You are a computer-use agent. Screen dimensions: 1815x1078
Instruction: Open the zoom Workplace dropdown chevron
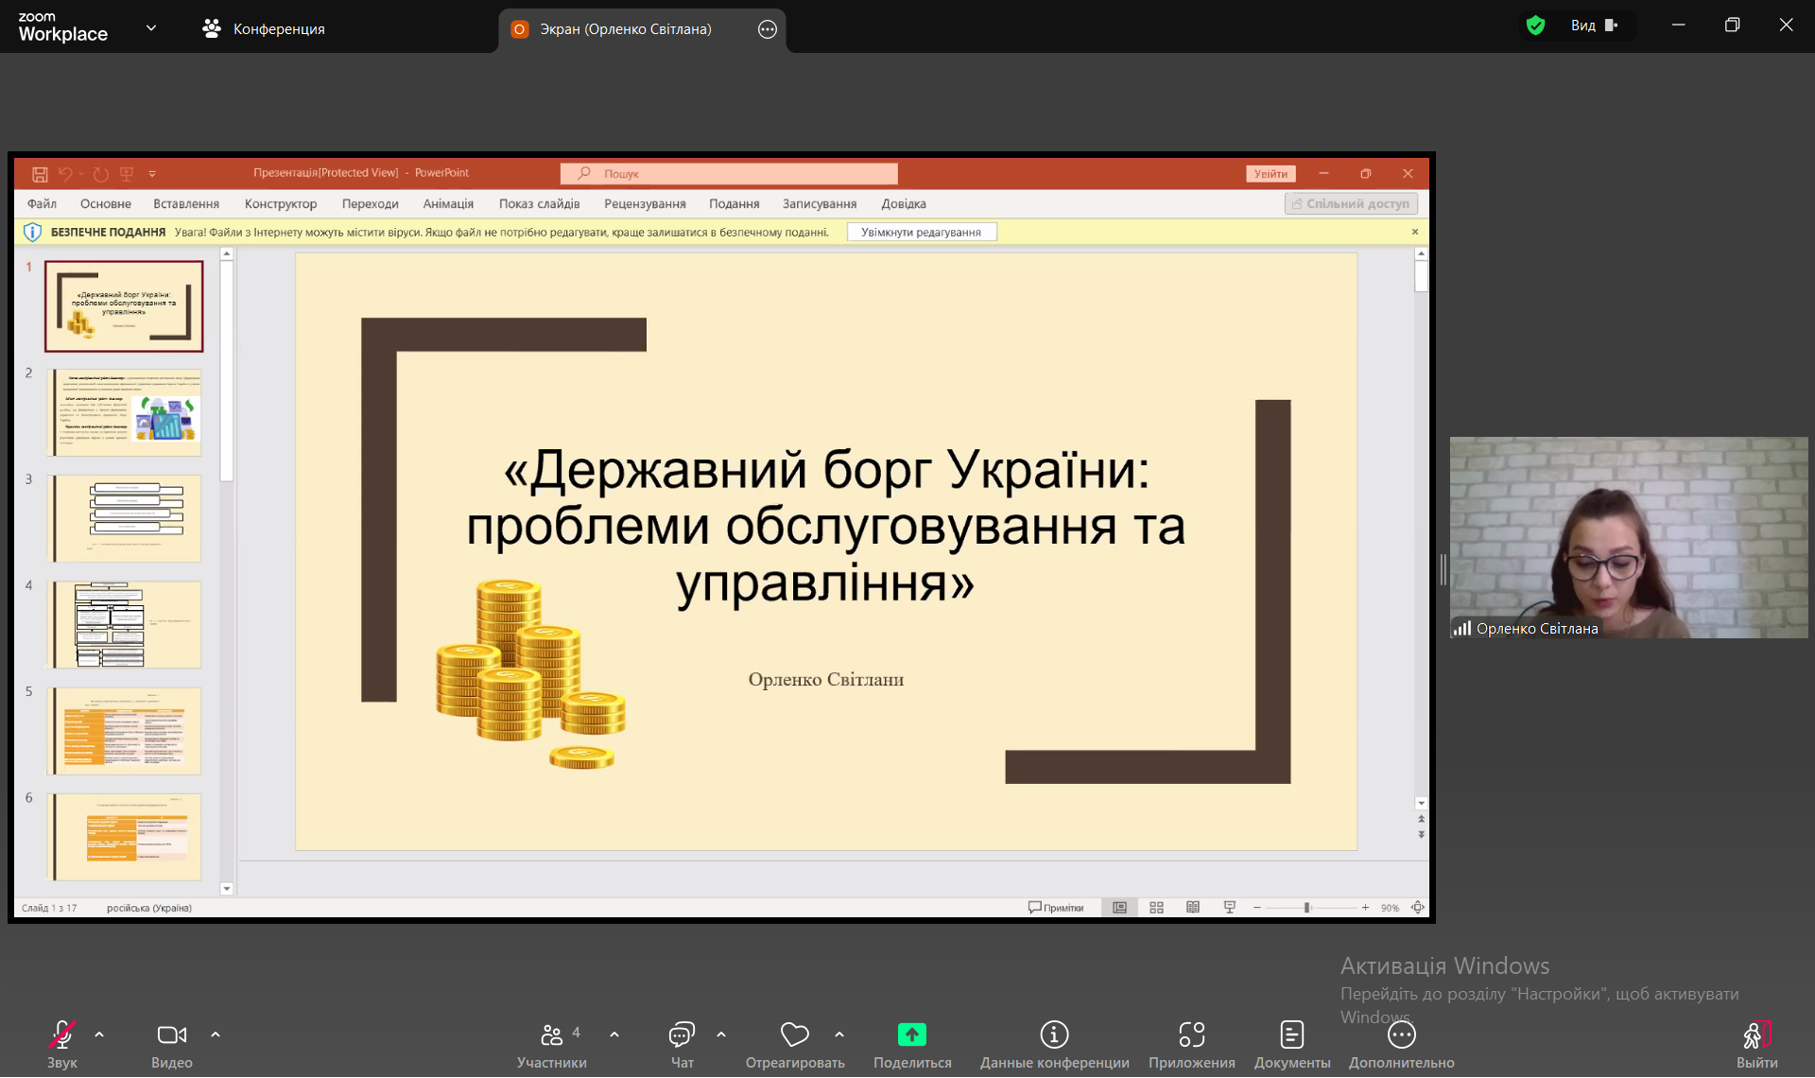click(x=151, y=28)
